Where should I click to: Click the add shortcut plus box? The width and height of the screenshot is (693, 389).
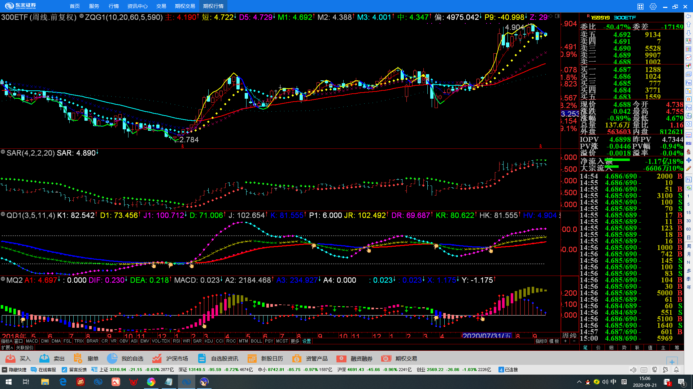click(x=672, y=361)
